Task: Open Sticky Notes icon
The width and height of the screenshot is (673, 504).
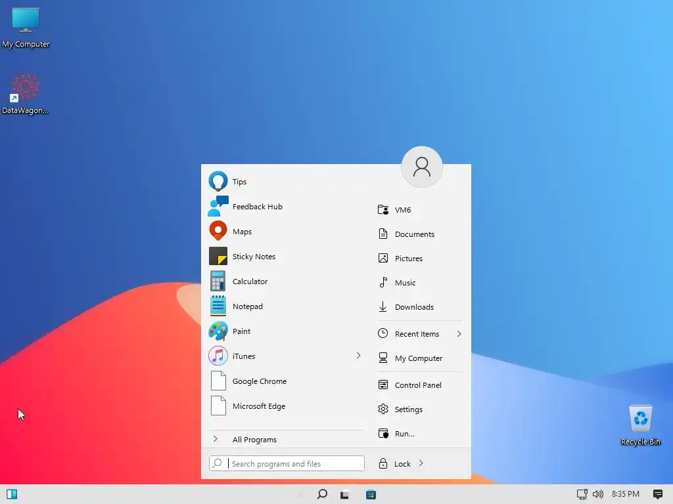Action: [218, 257]
